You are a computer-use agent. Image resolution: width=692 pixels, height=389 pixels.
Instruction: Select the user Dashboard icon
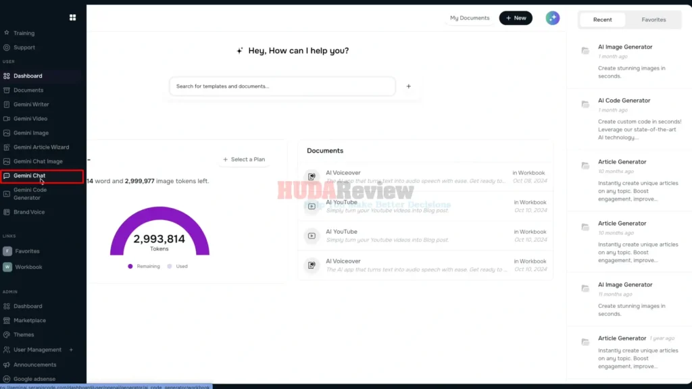pos(7,76)
